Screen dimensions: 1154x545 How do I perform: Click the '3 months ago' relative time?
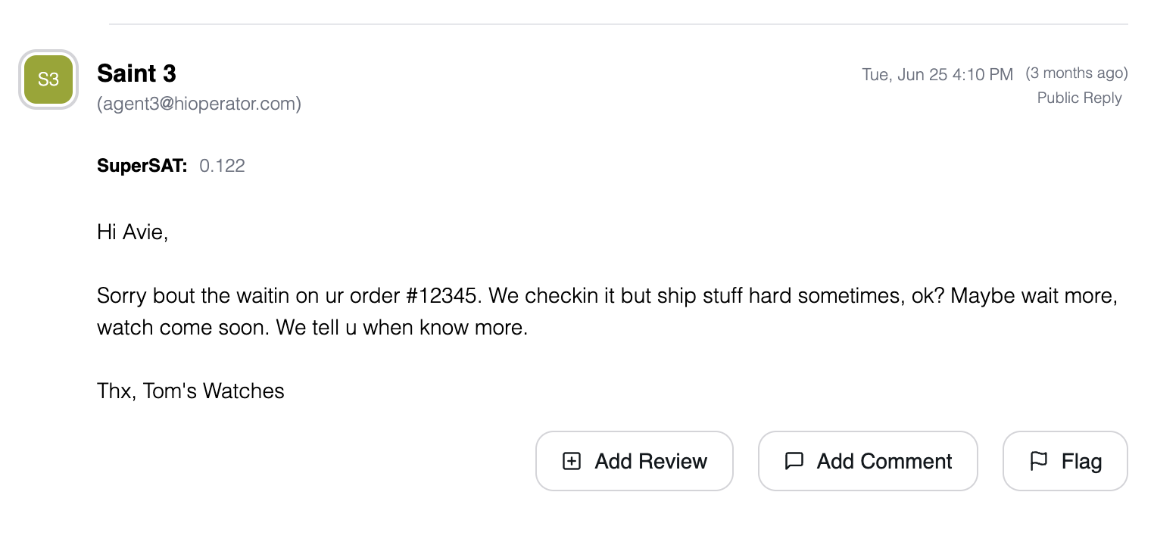(x=1076, y=73)
